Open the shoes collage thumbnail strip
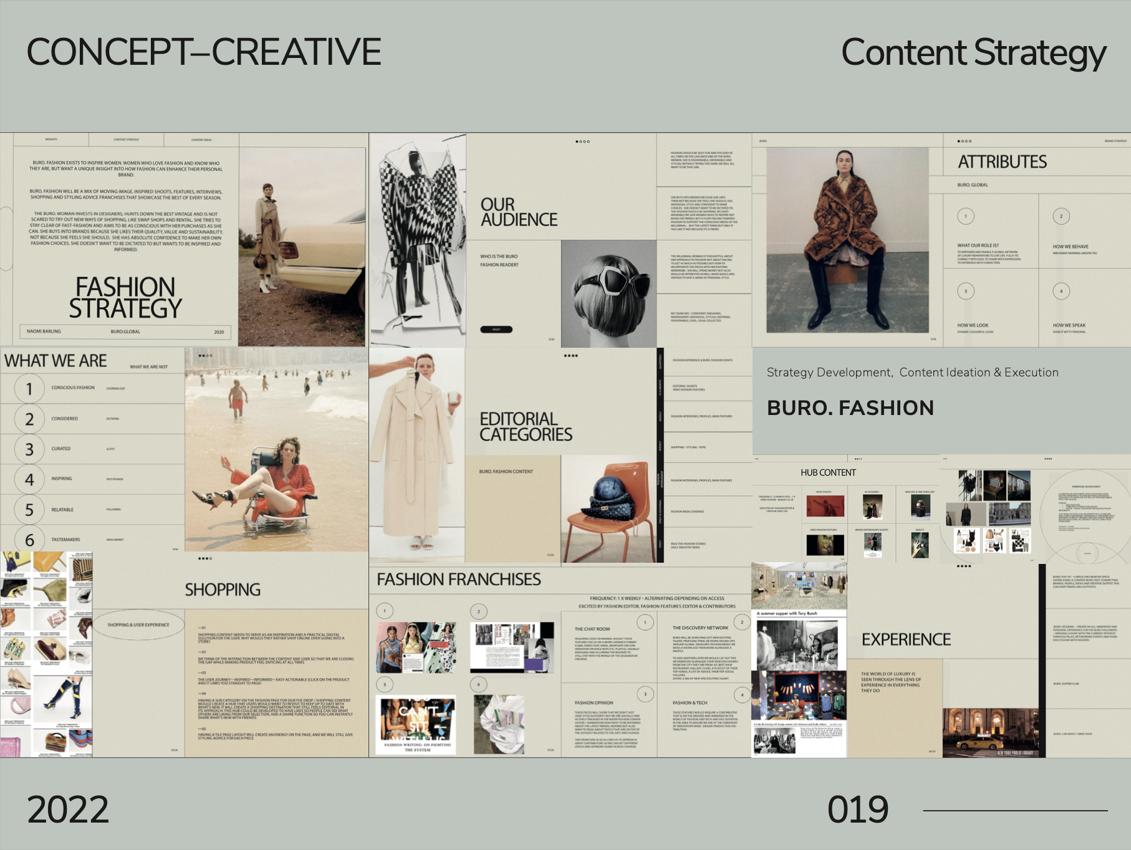1131x850 pixels. coord(46,654)
